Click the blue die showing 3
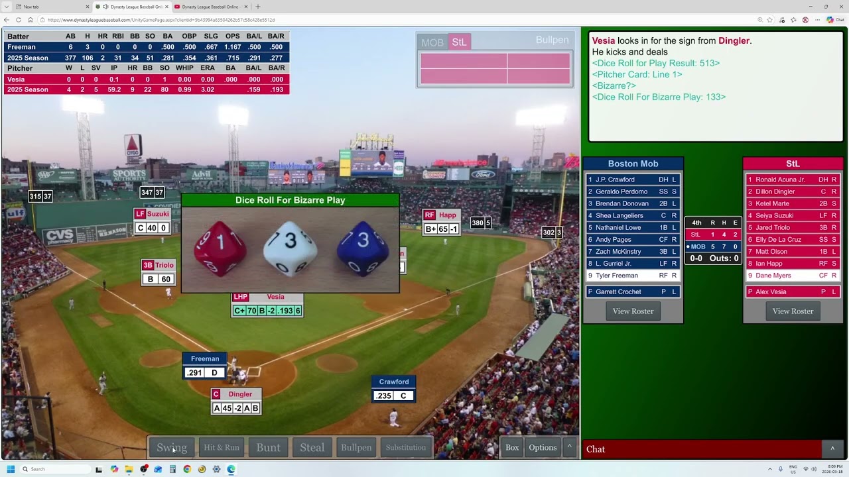Screen dimensions: 849x477 click(x=362, y=248)
